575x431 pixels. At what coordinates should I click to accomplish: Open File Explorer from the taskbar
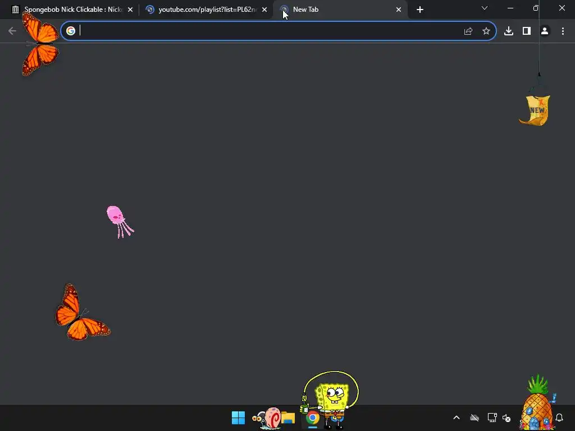coord(288,418)
